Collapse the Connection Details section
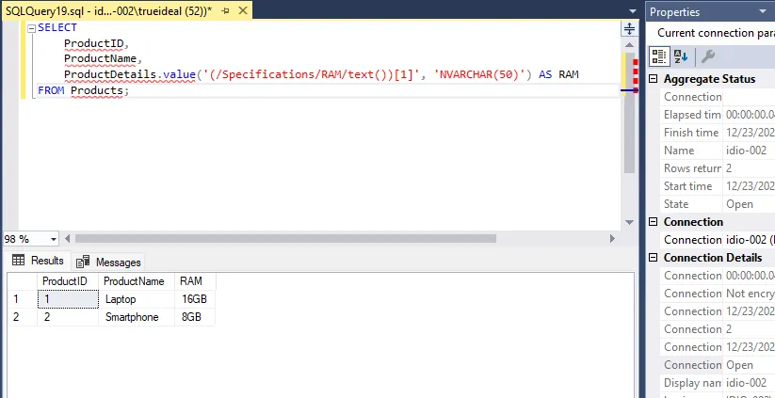Screen dimensions: 775x398 (x=654, y=258)
